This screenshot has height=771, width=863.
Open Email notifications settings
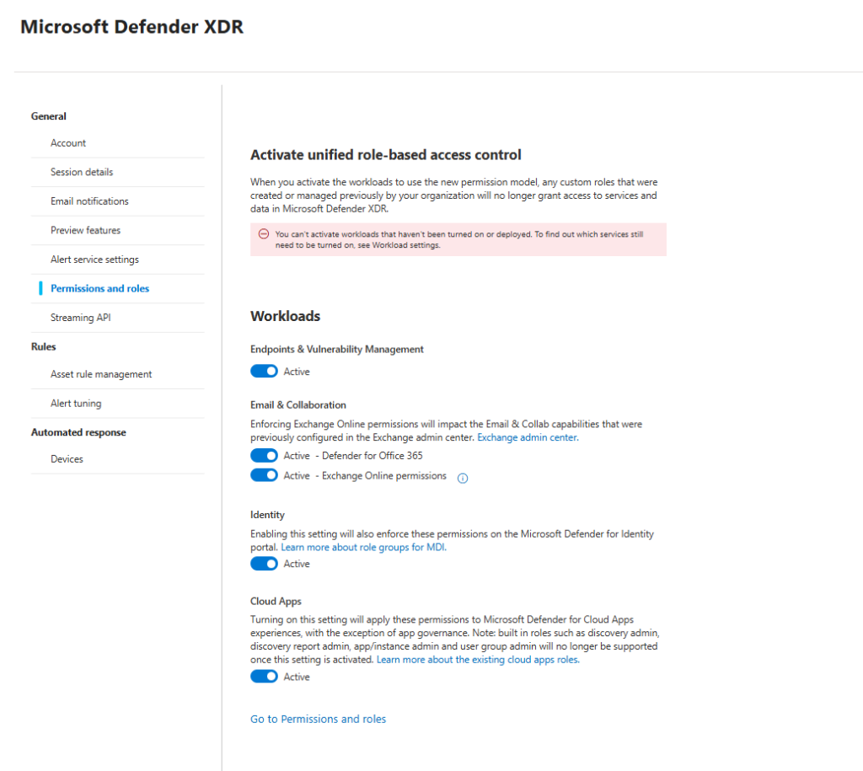(x=89, y=201)
